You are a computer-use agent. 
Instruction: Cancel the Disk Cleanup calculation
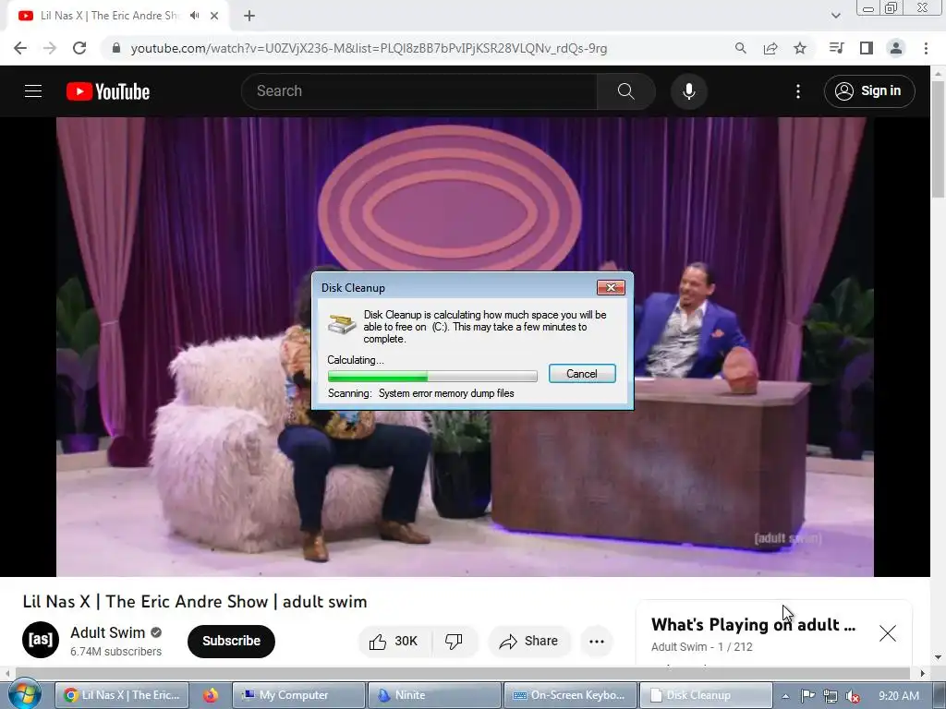[x=582, y=374]
